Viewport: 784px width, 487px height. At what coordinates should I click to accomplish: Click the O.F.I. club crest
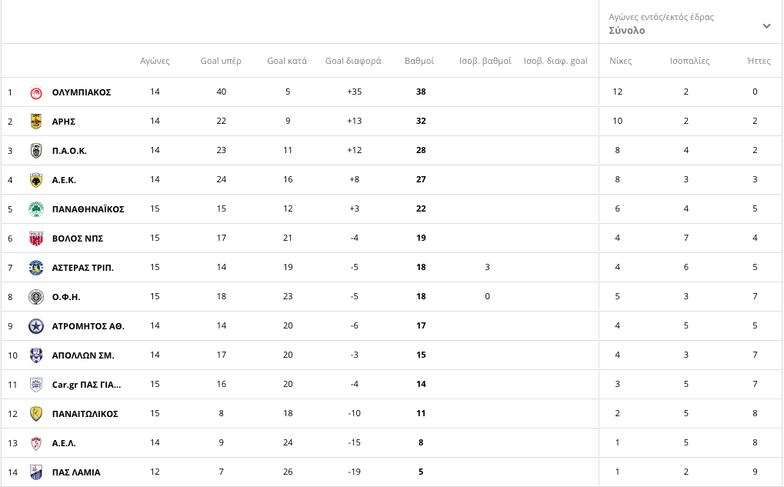(36, 297)
